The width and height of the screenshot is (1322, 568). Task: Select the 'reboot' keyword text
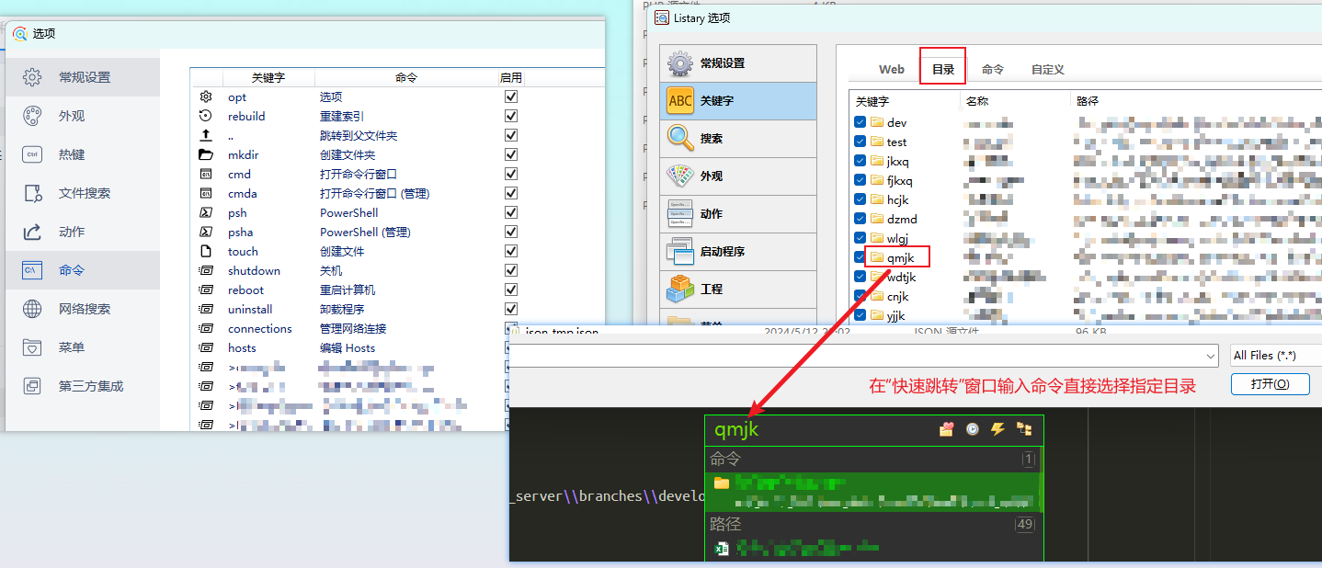point(245,290)
